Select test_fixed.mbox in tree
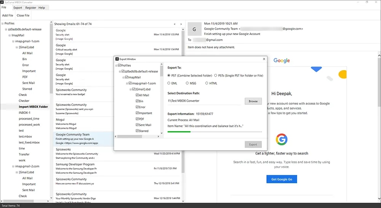Image resolution: width=381 pixels, height=208 pixels. tap(29, 142)
